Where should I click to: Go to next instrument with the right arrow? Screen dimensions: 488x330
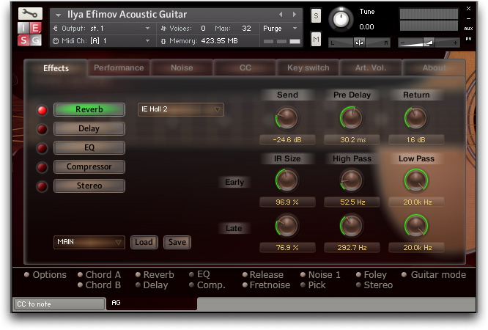pos(294,15)
